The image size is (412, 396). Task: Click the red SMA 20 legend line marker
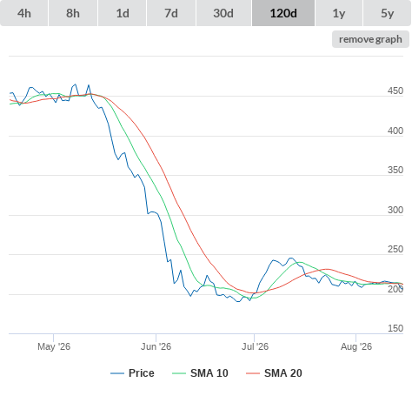coord(253,373)
